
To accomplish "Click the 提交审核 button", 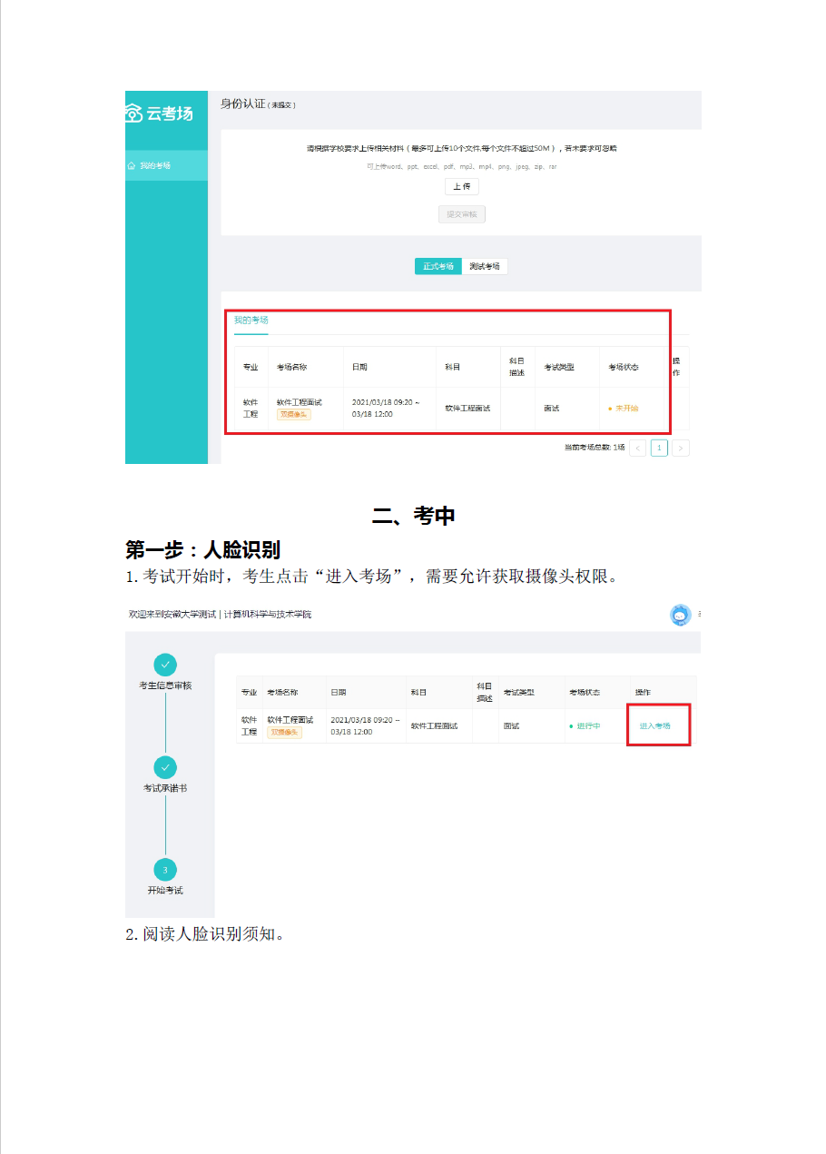I will tap(462, 214).
